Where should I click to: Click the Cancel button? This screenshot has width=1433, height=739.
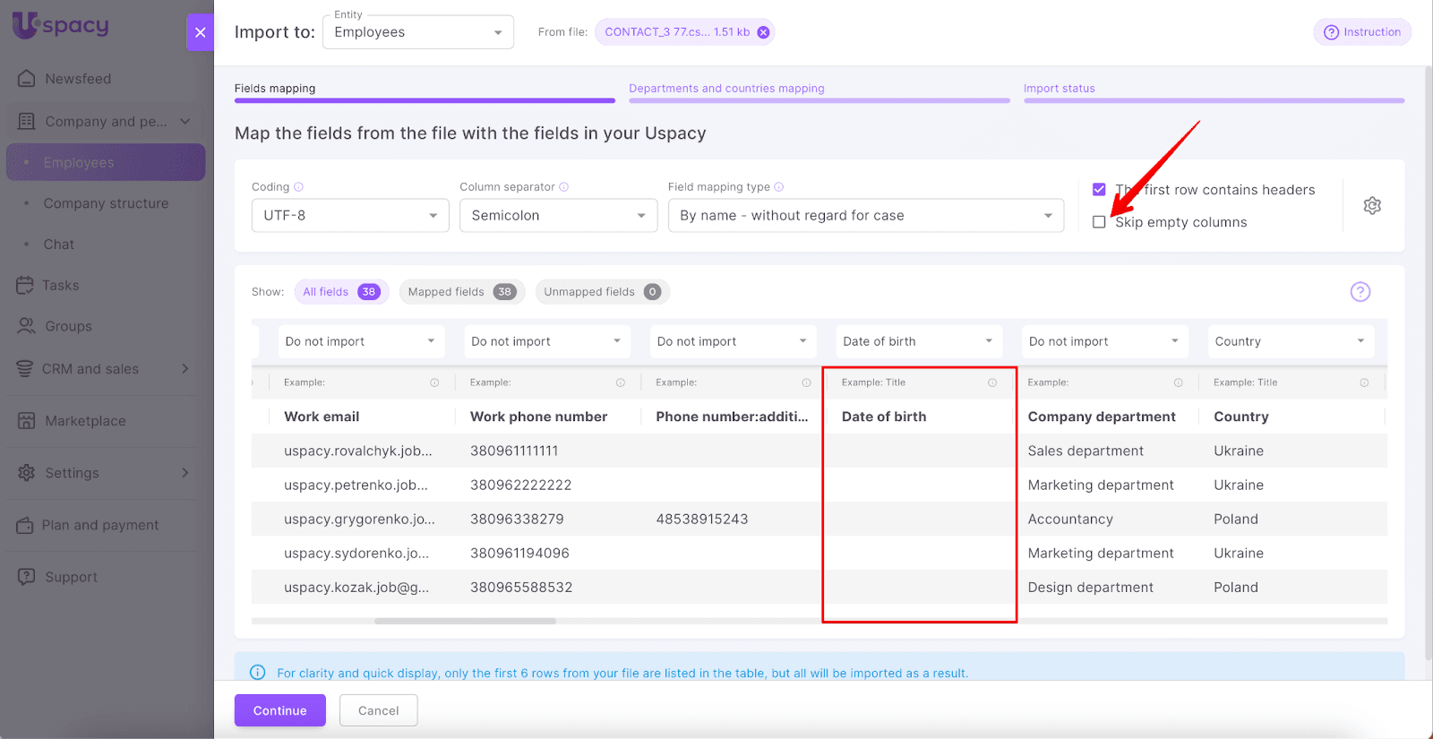pyautogui.click(x=378, y=710)
